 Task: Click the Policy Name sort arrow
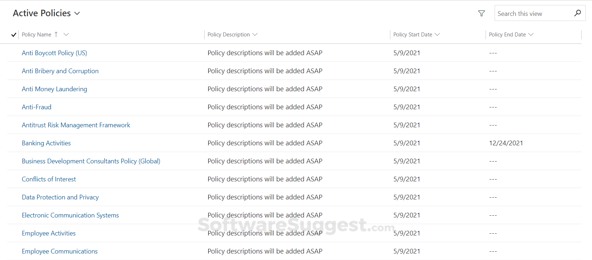point(56,35)
